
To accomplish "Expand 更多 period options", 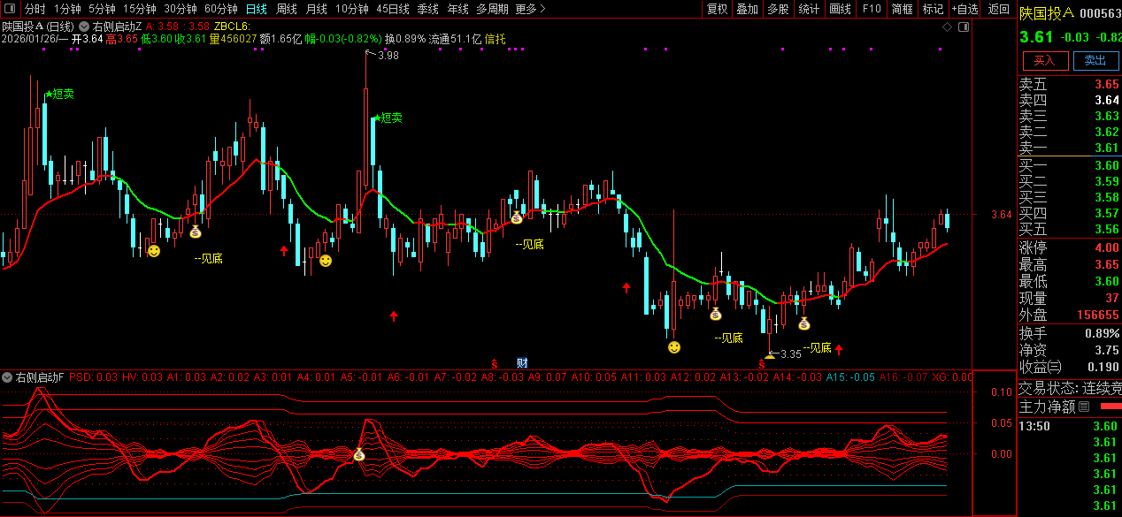I will [530, 9].
